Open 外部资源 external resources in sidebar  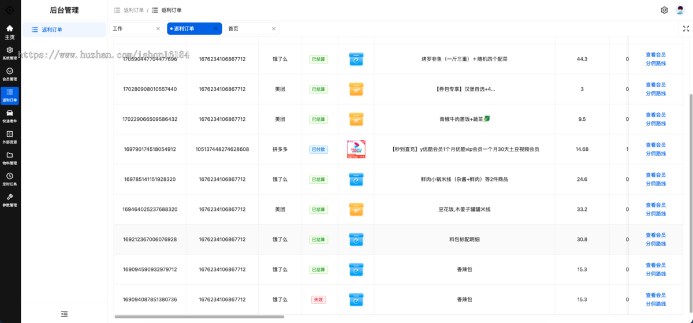tap(10, 138)
